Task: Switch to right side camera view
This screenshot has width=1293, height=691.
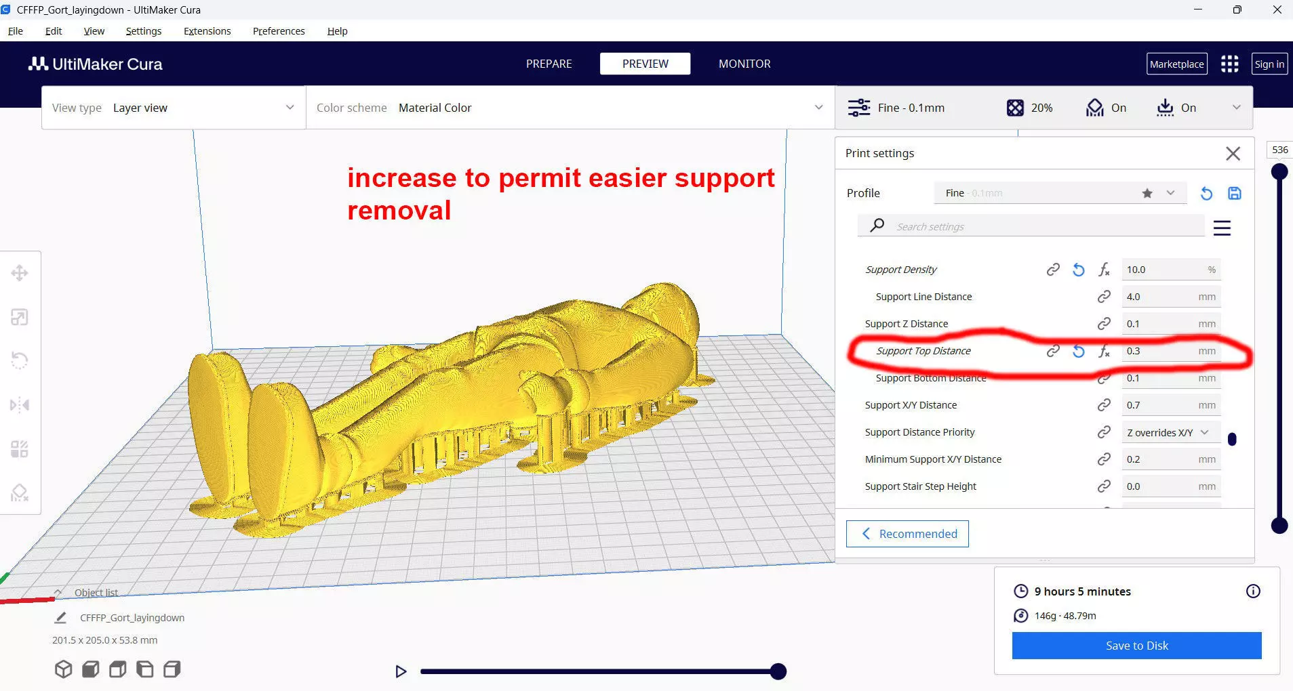Action: pyautogui.click(x=172, y=669)
